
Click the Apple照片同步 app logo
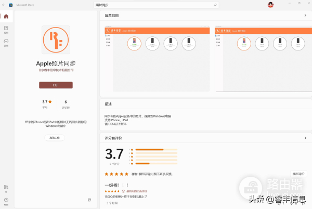pyautogui.click(x=56, y=40)
